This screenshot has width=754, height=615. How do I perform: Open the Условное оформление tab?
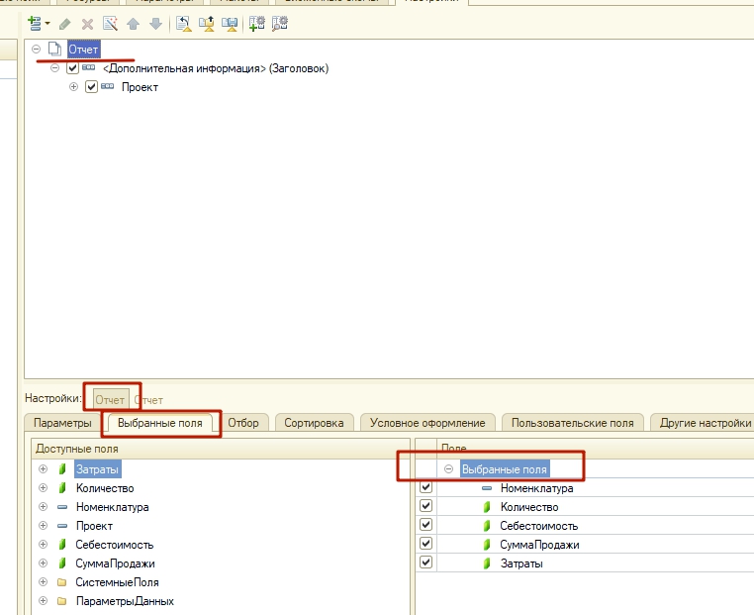click(x=427, y=423)
